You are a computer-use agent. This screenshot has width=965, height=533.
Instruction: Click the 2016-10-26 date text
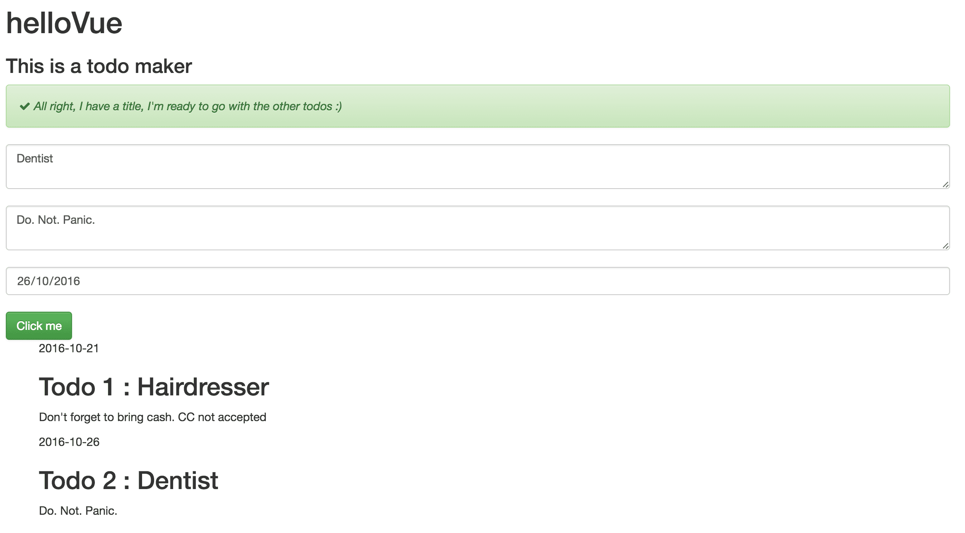[69, 442]
